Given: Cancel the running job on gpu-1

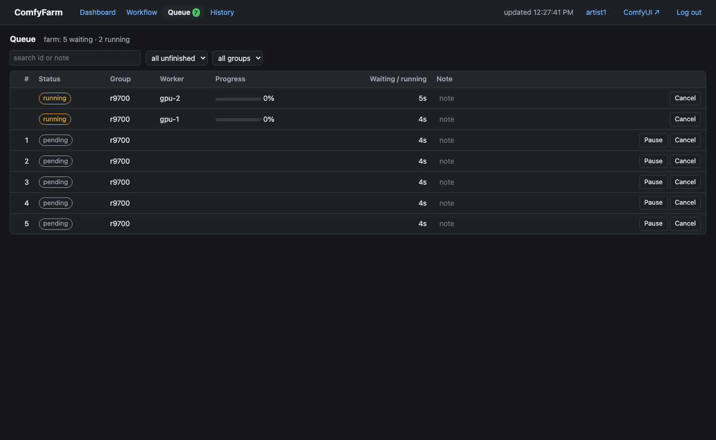Looking at the screenshot, I should pos(685,119).
